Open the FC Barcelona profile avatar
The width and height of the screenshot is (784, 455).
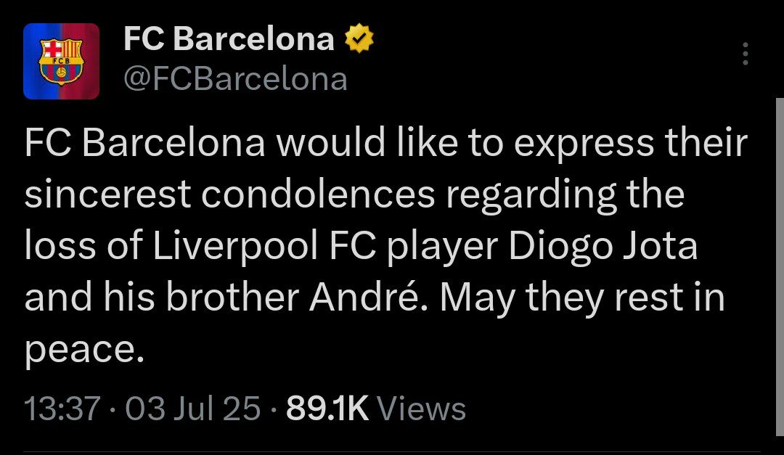(61, 61)
